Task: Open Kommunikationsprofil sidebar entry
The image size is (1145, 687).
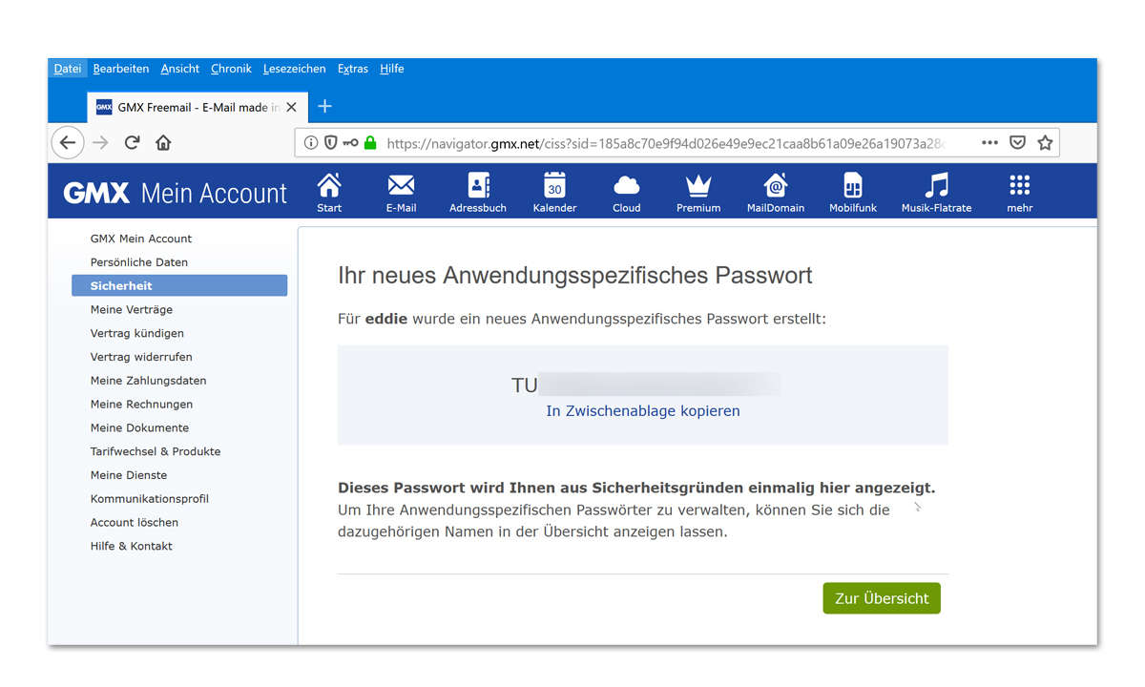Action: [x=150, y=499]
